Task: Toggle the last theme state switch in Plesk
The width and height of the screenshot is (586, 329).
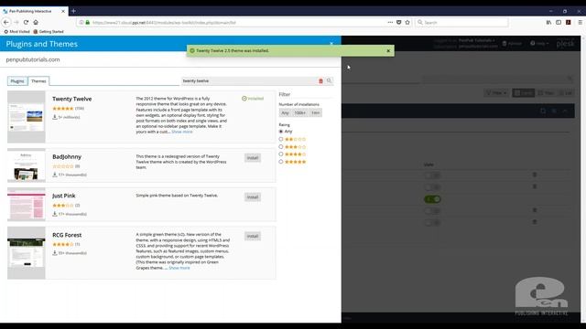Action: coord(432,223)
